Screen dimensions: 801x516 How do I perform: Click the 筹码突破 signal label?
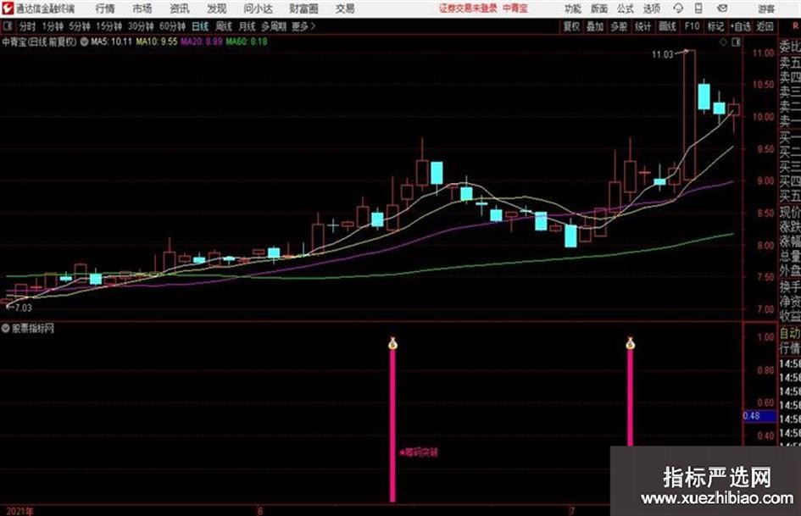click(x=419, y=452)
